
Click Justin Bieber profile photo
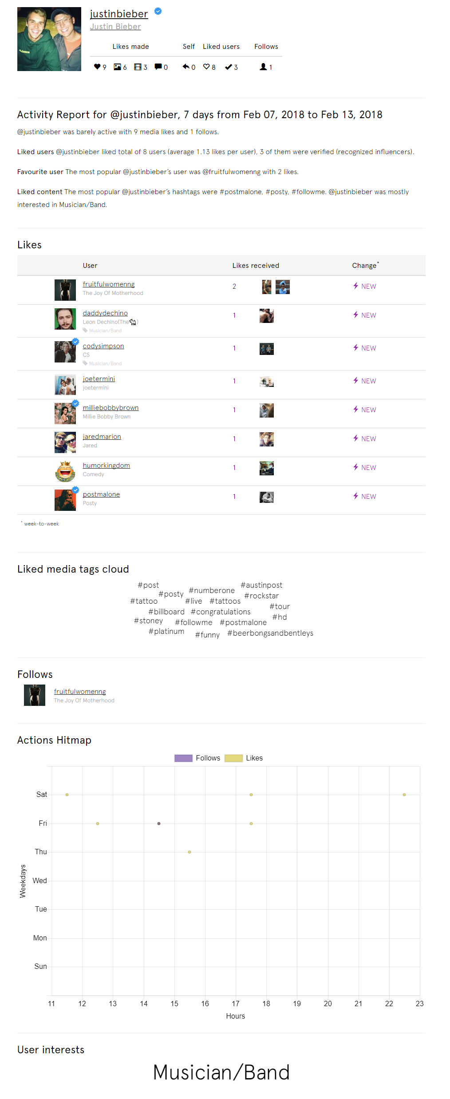pos(49,39)
